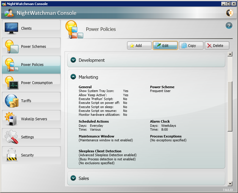The width and height of the screenshot is (238, 193).
Task: Click the scrollbar down arrow
Action: 230,183
